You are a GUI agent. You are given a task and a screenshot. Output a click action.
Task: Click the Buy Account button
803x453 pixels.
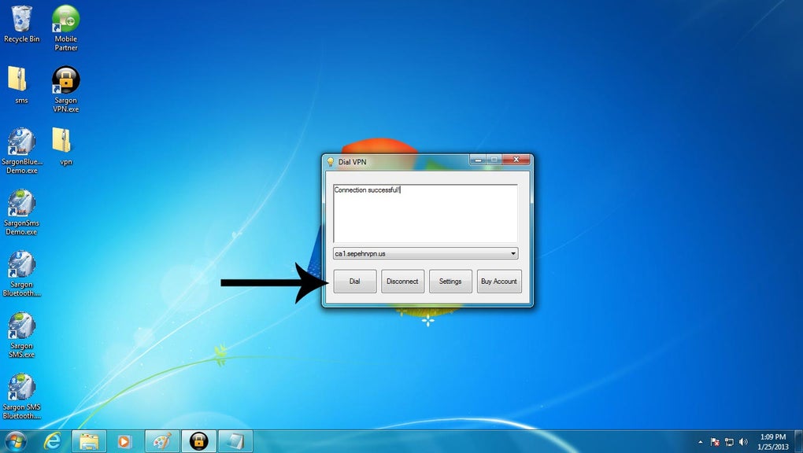[x=499, y=282]
